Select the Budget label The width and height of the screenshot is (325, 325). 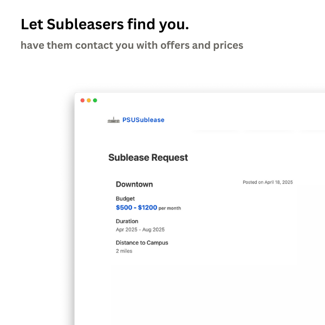point(125,199)
